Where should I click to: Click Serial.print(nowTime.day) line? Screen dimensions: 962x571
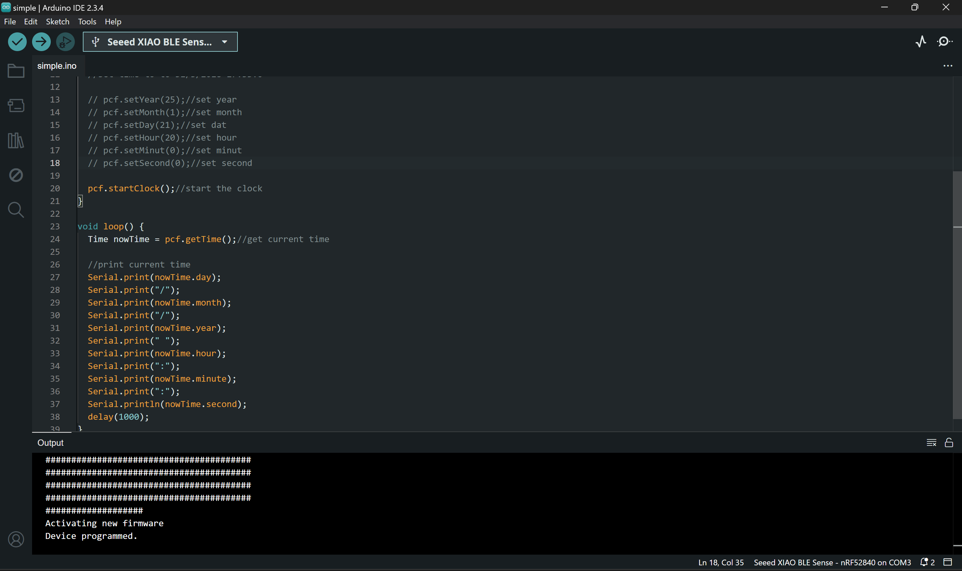pos(154,277)
